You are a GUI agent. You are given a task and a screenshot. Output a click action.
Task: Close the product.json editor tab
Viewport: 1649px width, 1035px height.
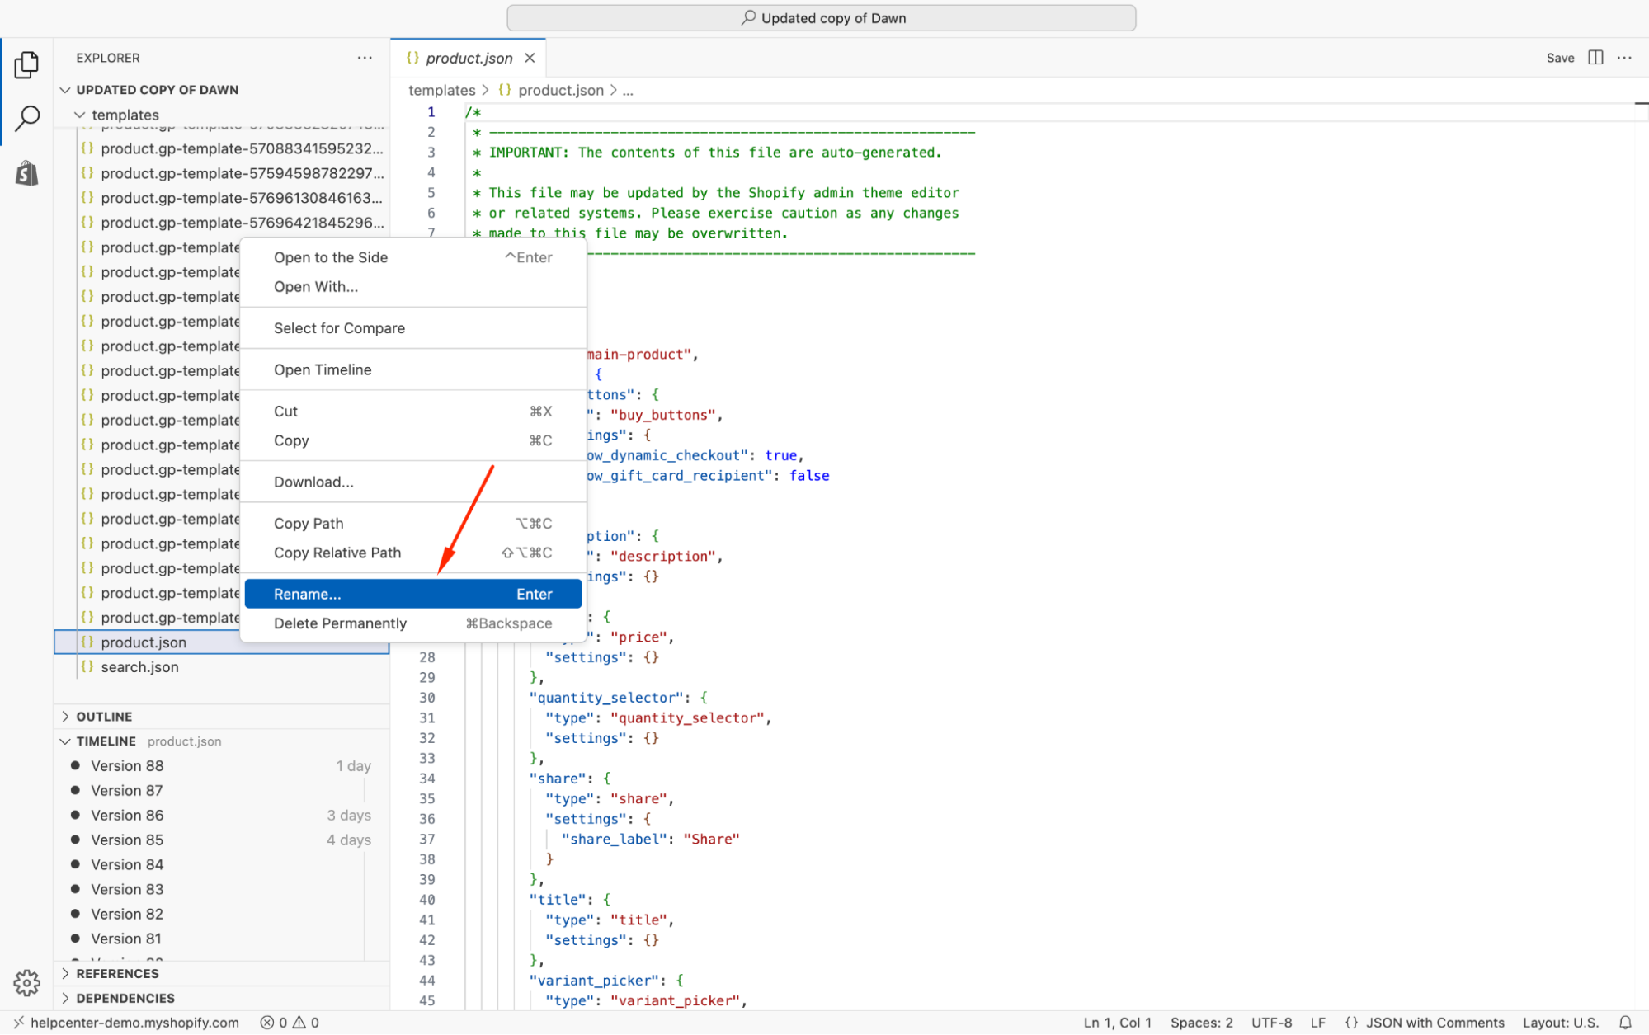pyautogui.click(x=530, y=58)
